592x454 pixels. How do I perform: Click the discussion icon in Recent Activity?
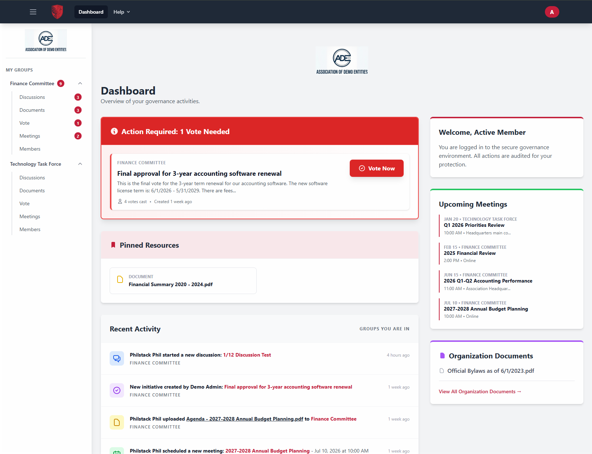[117, 358]
